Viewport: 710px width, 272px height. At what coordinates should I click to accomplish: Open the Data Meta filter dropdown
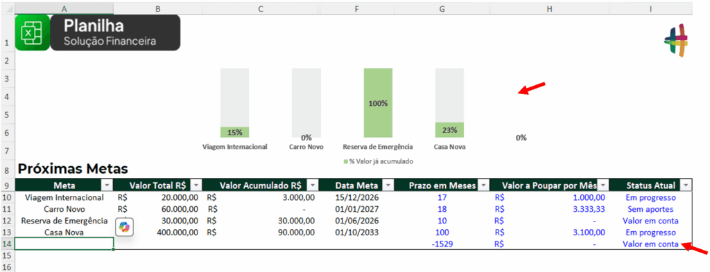click(388, 185)
